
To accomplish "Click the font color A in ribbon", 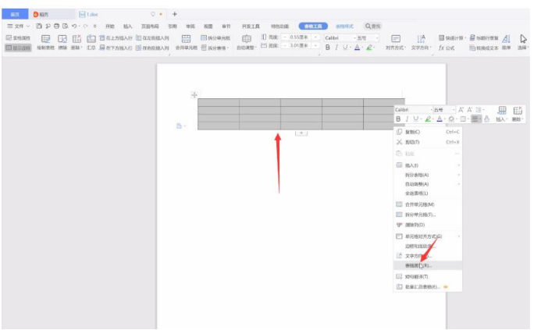I will click(x=356, y=48).
